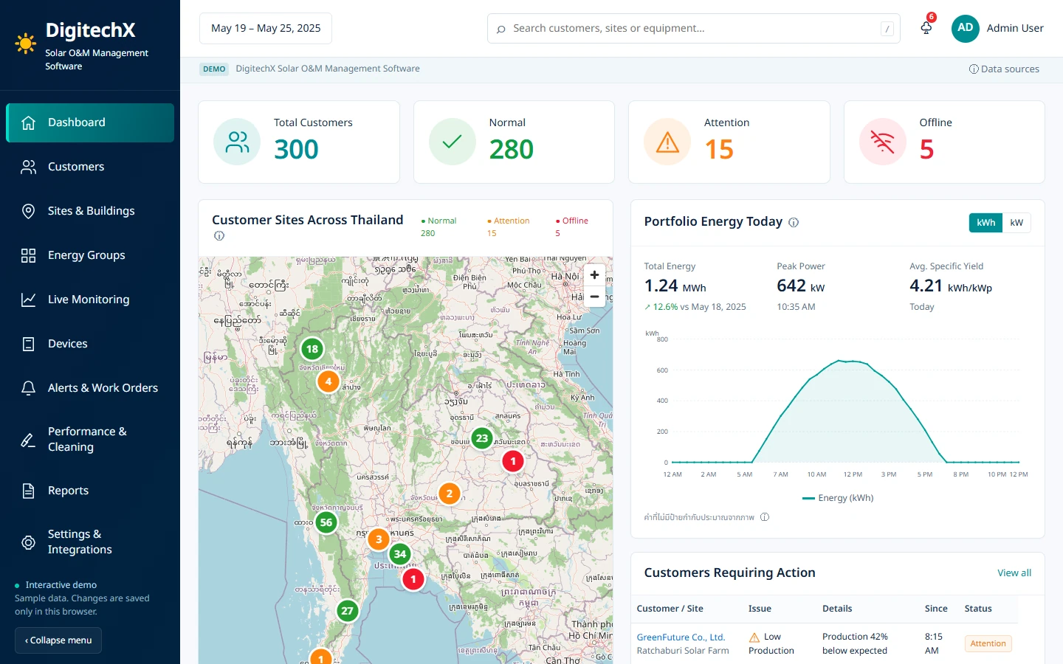
Task: Navigate to Energy Groups
Action: [x=90, y=255]
